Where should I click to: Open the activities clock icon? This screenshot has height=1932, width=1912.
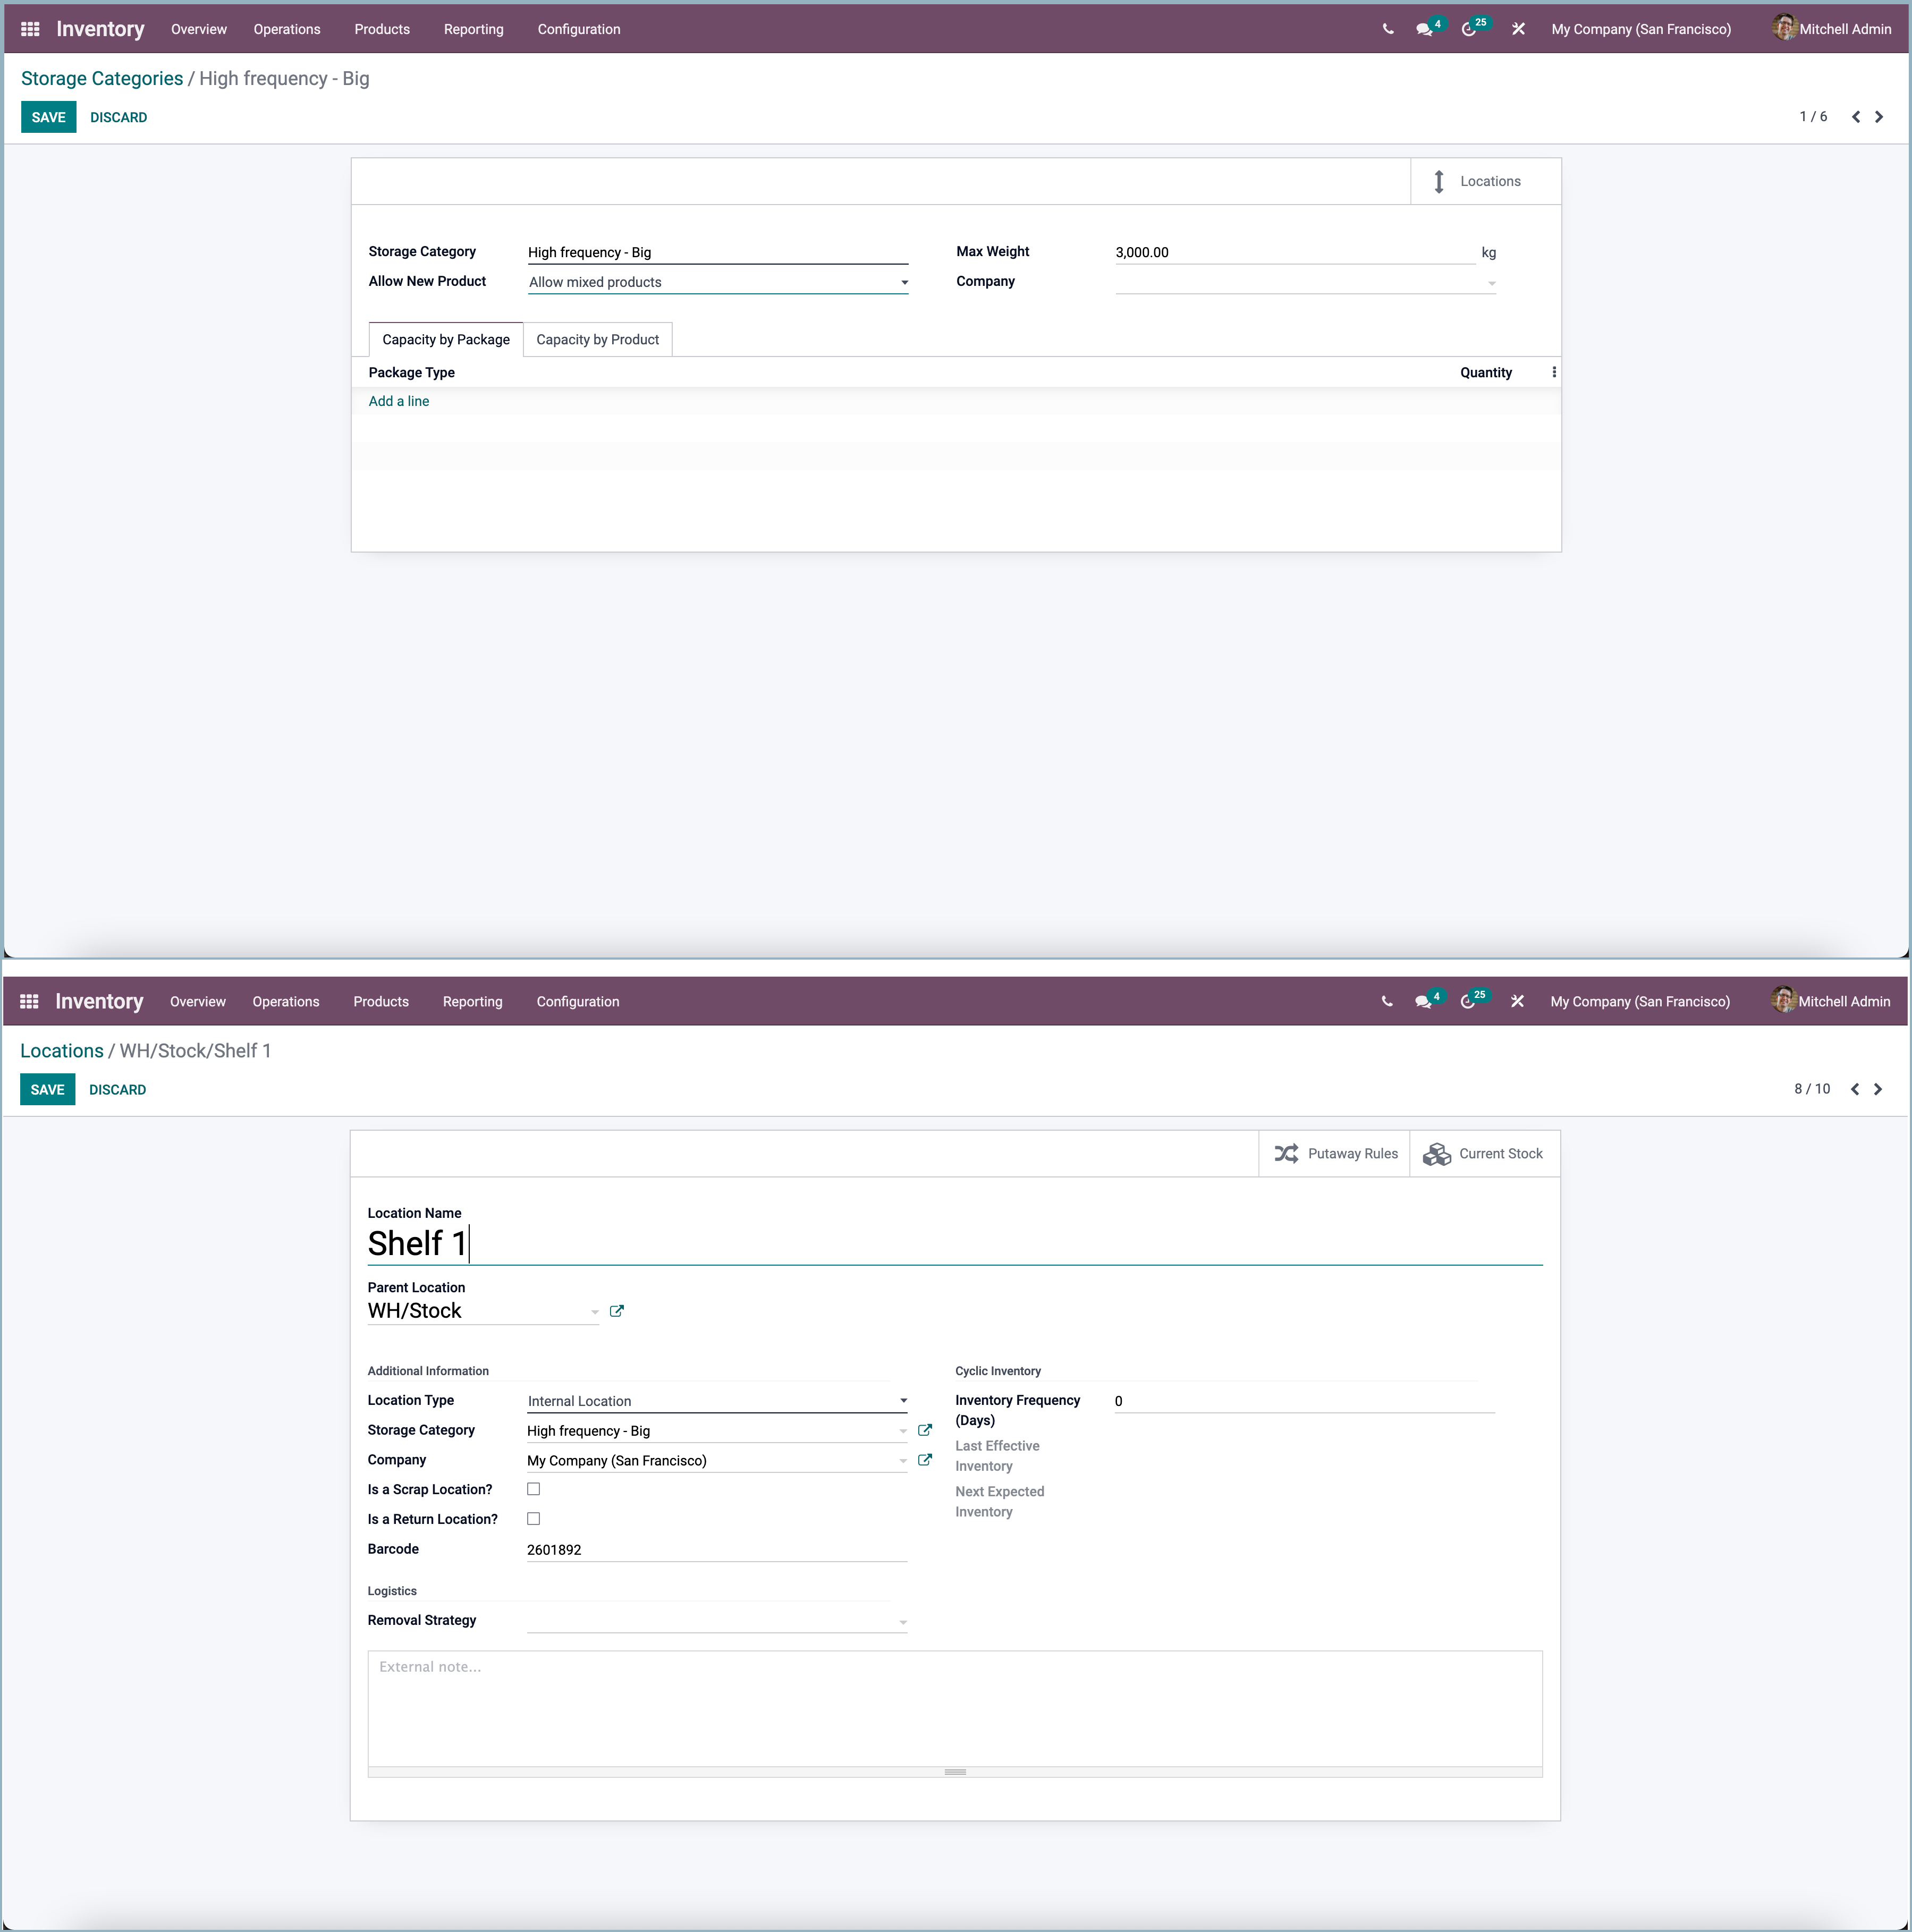click(1470, 29)
